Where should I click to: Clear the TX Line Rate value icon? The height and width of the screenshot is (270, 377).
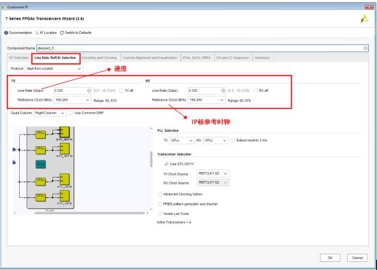(88, 90)
